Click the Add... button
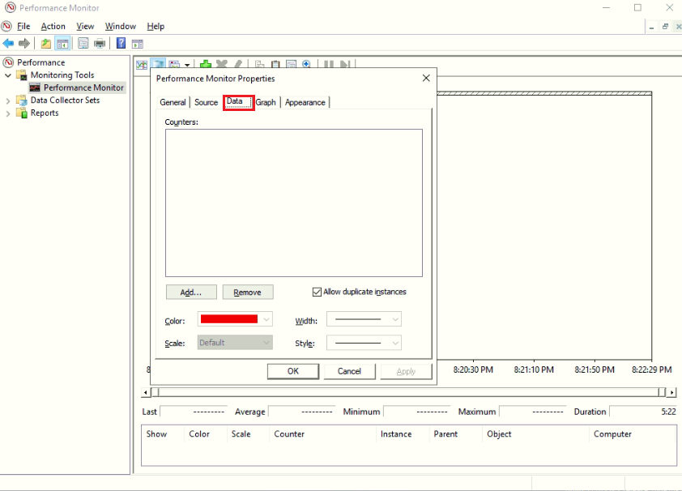The height and width of the screenshot is (491, 682). point(191,292)
